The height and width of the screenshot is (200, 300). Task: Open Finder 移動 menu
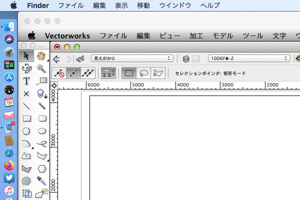pyautogui.click(x=143, y=5)
